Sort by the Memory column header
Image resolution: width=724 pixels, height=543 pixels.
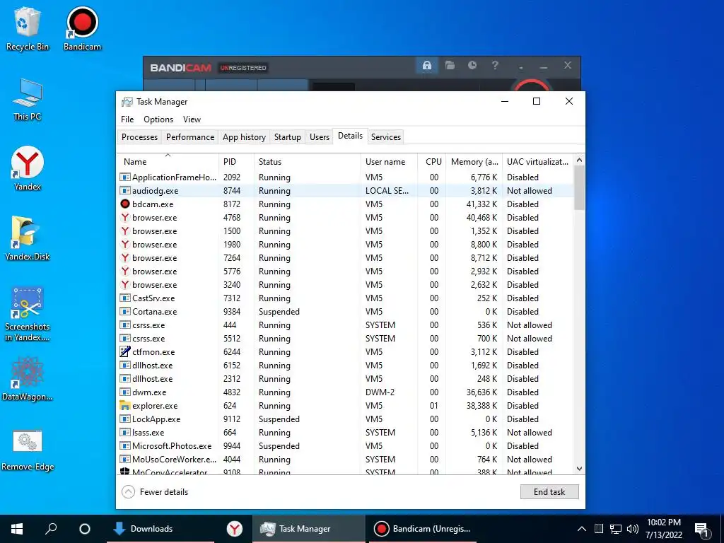[x=474, y=162]
